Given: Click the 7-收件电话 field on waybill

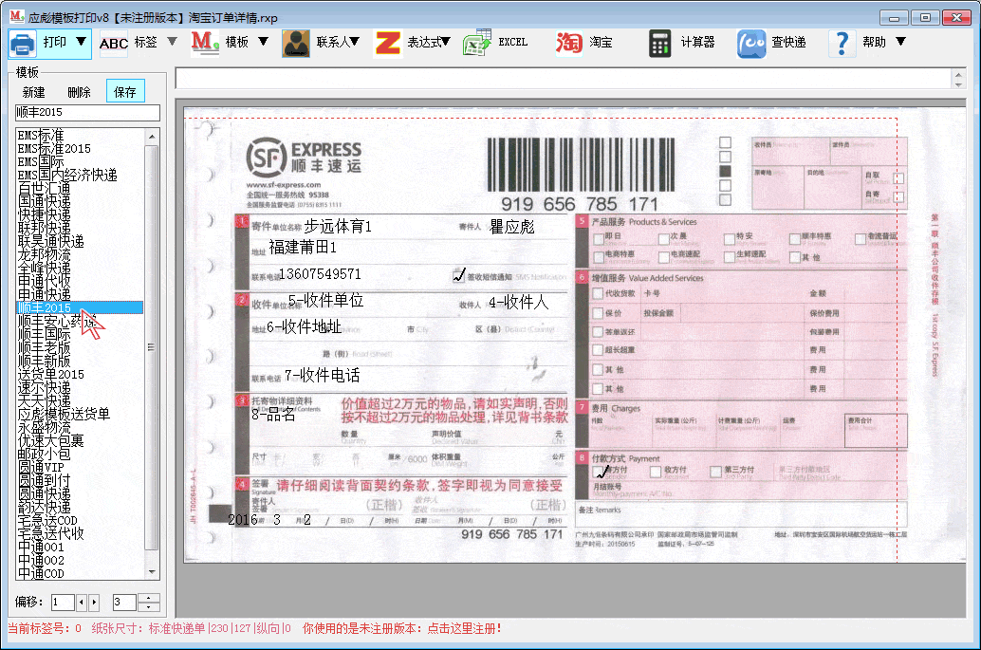Looking at the screenshot, I should pyautogui.click(x=323, y=376).
